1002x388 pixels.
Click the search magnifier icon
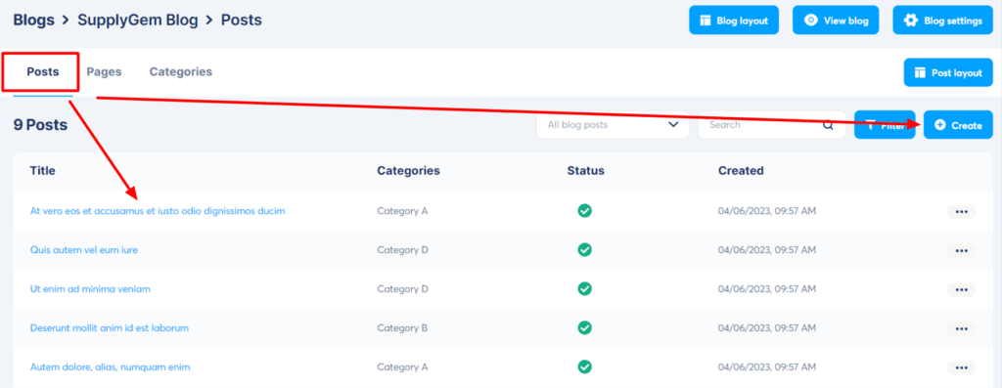point(828,125)
